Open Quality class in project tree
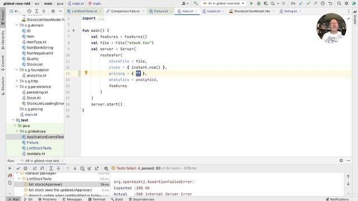This screenshot has height=201, width=358. pyautogui.click(x=32, y=59)
